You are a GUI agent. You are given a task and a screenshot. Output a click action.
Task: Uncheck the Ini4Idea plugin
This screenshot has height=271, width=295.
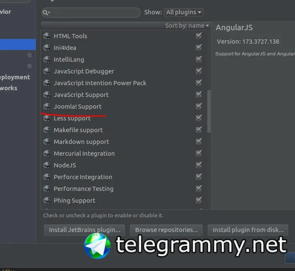click(x=198, y=47)
